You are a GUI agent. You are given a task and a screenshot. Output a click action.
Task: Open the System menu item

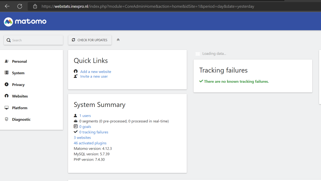(x=18, y=73)
